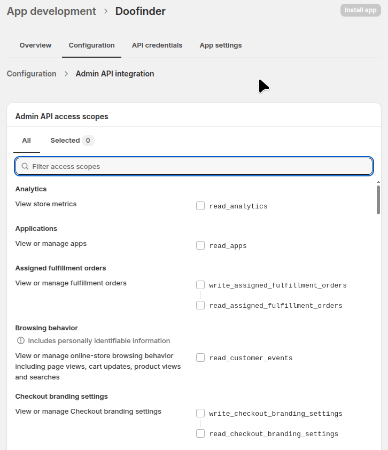Viewport: 388px width, 450px height.
Task: Click the info icon beside personally identifiable information
Action: [x=21, y=340]
